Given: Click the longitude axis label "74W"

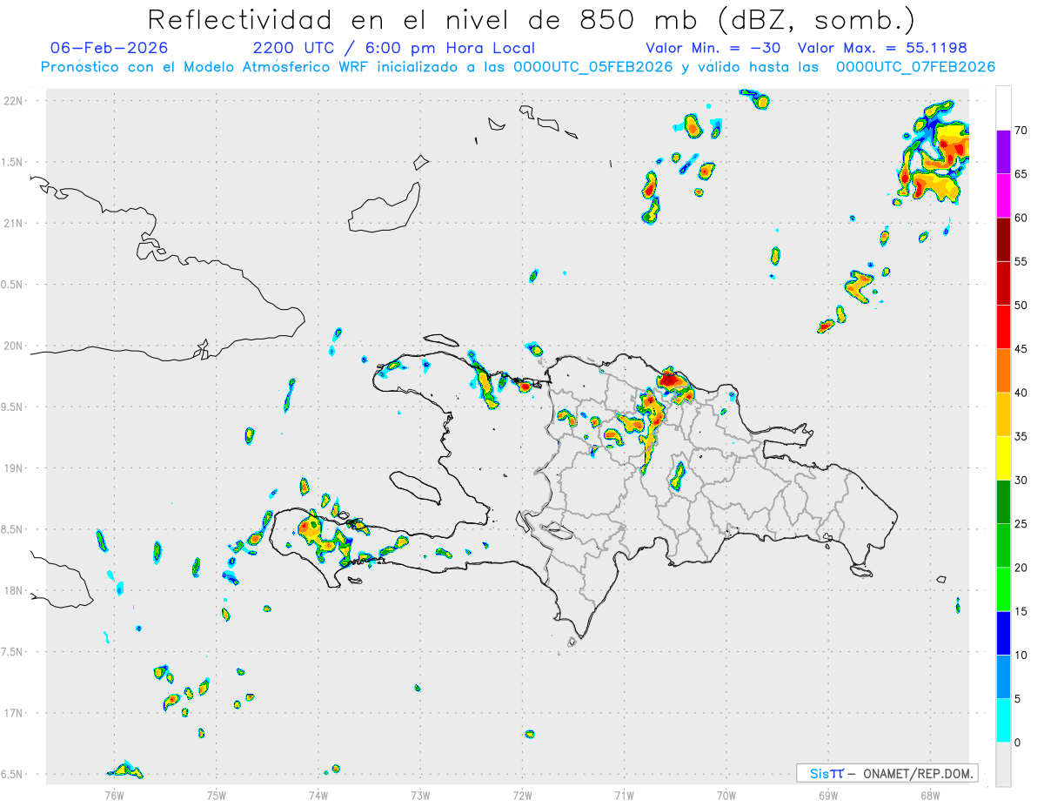Looking at the screenshot, I should (318, 795).
